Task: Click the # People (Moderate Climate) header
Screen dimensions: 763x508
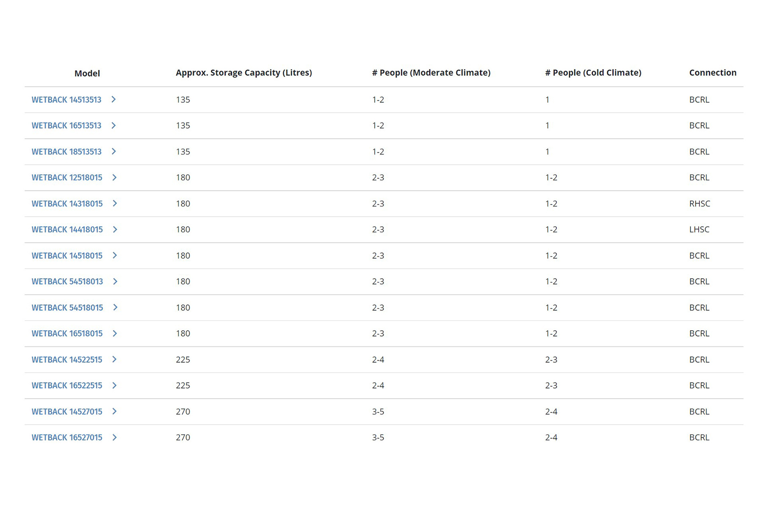Action: [x=432, y=73]
